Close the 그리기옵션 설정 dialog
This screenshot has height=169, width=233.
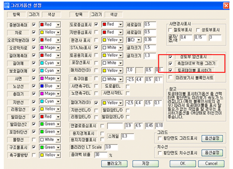pos(226,5)
